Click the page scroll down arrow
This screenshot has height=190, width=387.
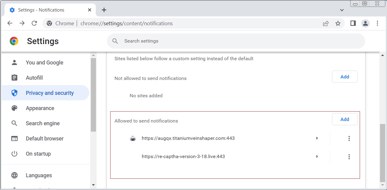[382, 185]
